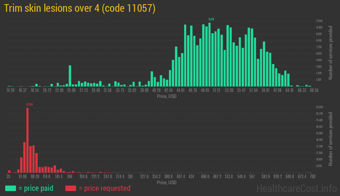The width and height of the screenshot is (340, 196).
Task: Click the 700 label on bottom x-axis
Action: [x=313, y=177]
